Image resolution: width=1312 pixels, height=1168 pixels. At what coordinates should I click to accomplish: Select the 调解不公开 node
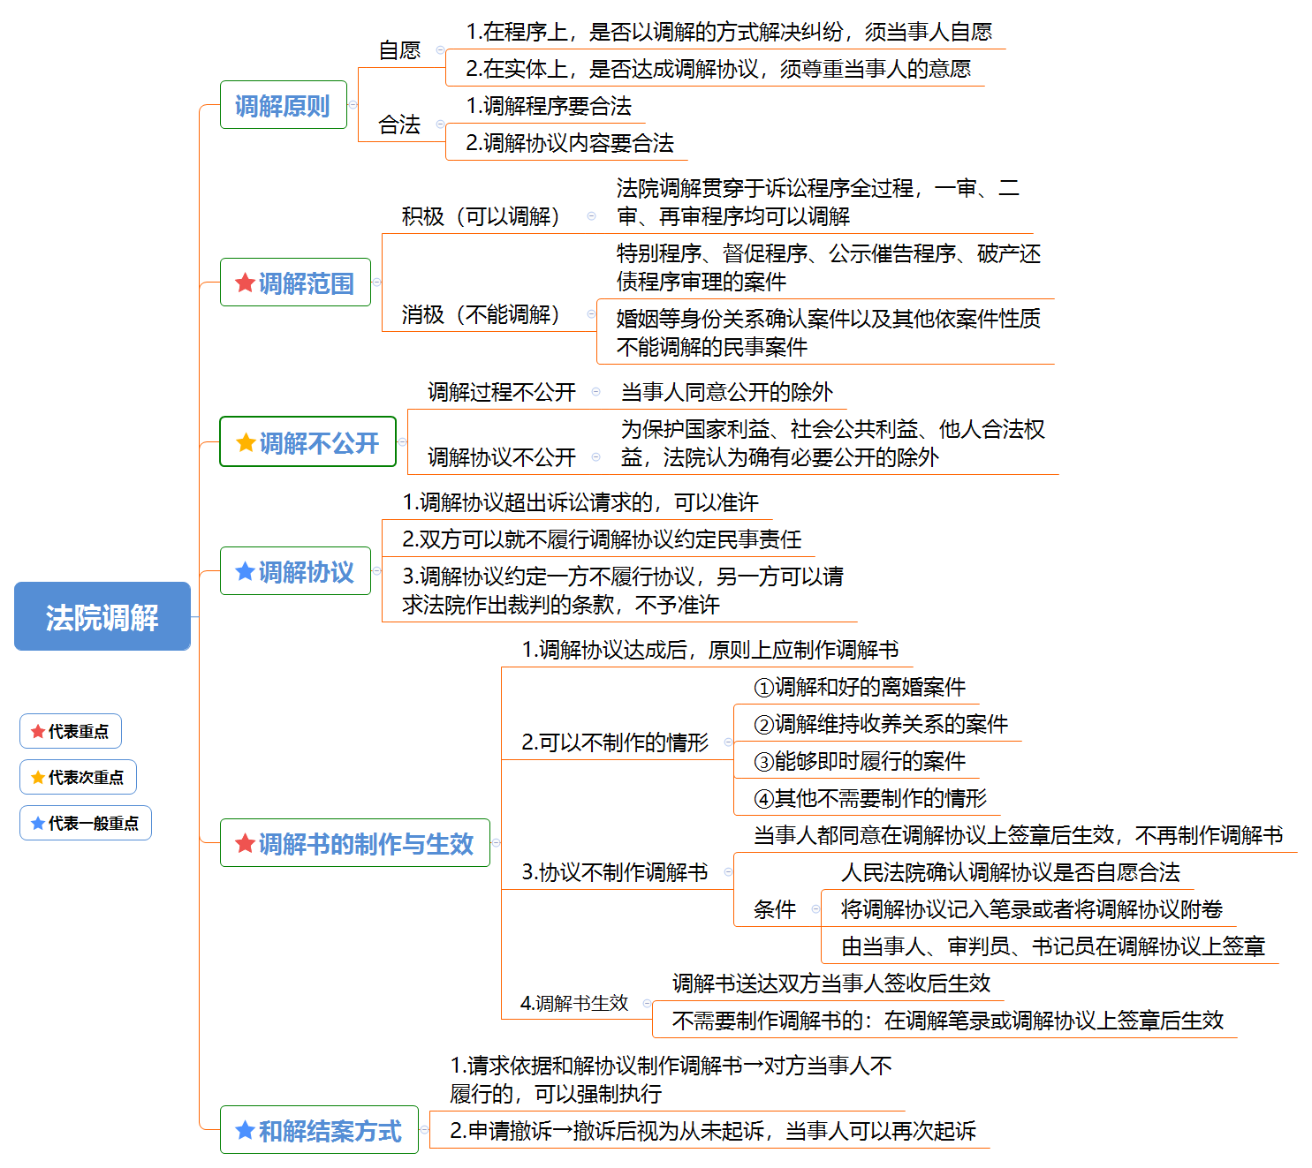pyautogui.click(x=307, y=441)
